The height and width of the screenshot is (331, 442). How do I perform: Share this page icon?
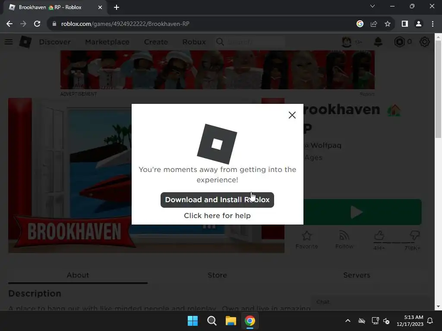pos(374,24)
